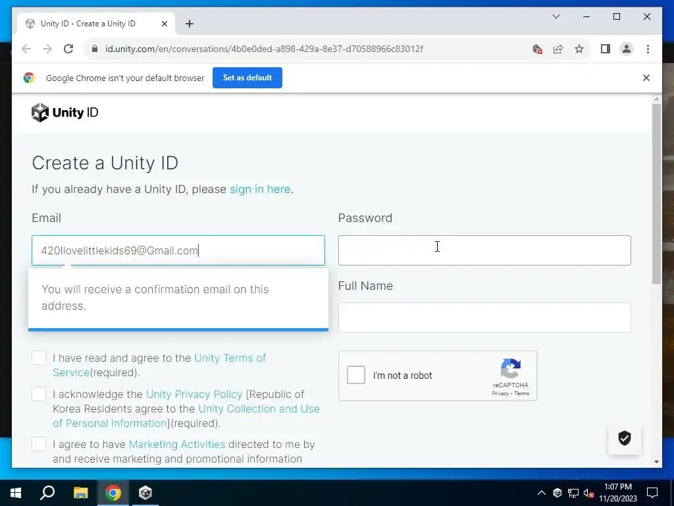Open Unity Hub from taskbar
The image size is (674, 506).
click(x=145, y=493)
